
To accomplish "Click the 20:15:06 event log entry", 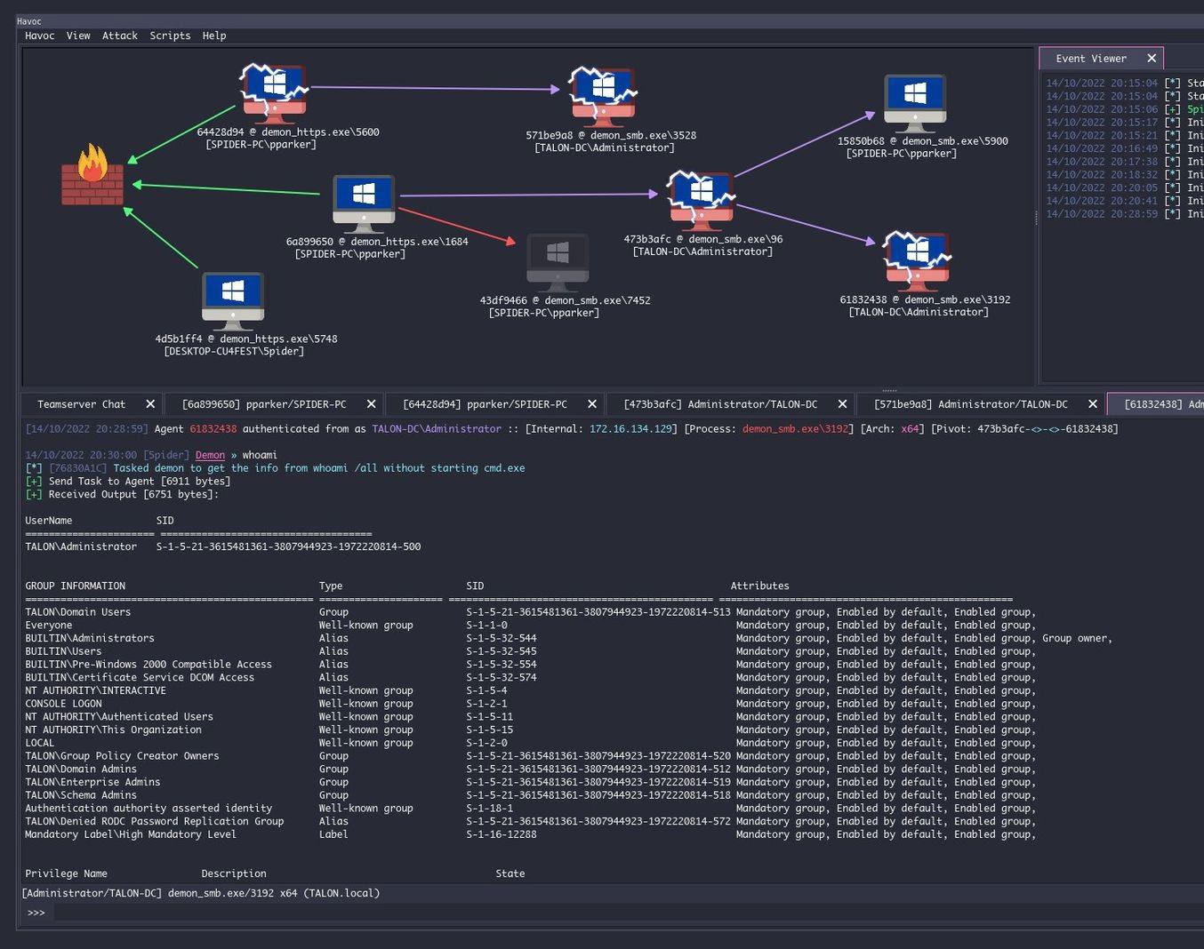I will (x=1125, y=109).
